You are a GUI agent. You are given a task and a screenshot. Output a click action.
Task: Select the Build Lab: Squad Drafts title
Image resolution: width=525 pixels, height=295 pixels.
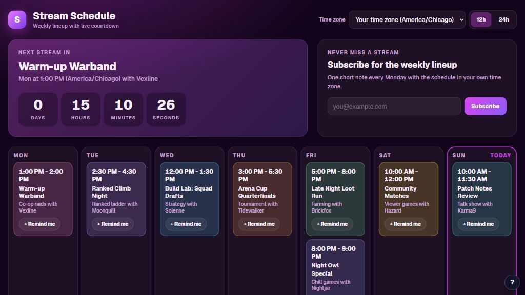pos(189,193)
